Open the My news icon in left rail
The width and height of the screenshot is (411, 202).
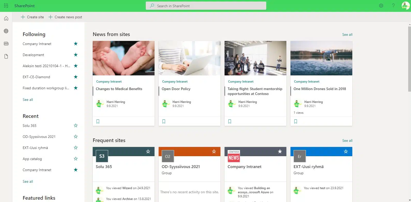pos(6,44)
